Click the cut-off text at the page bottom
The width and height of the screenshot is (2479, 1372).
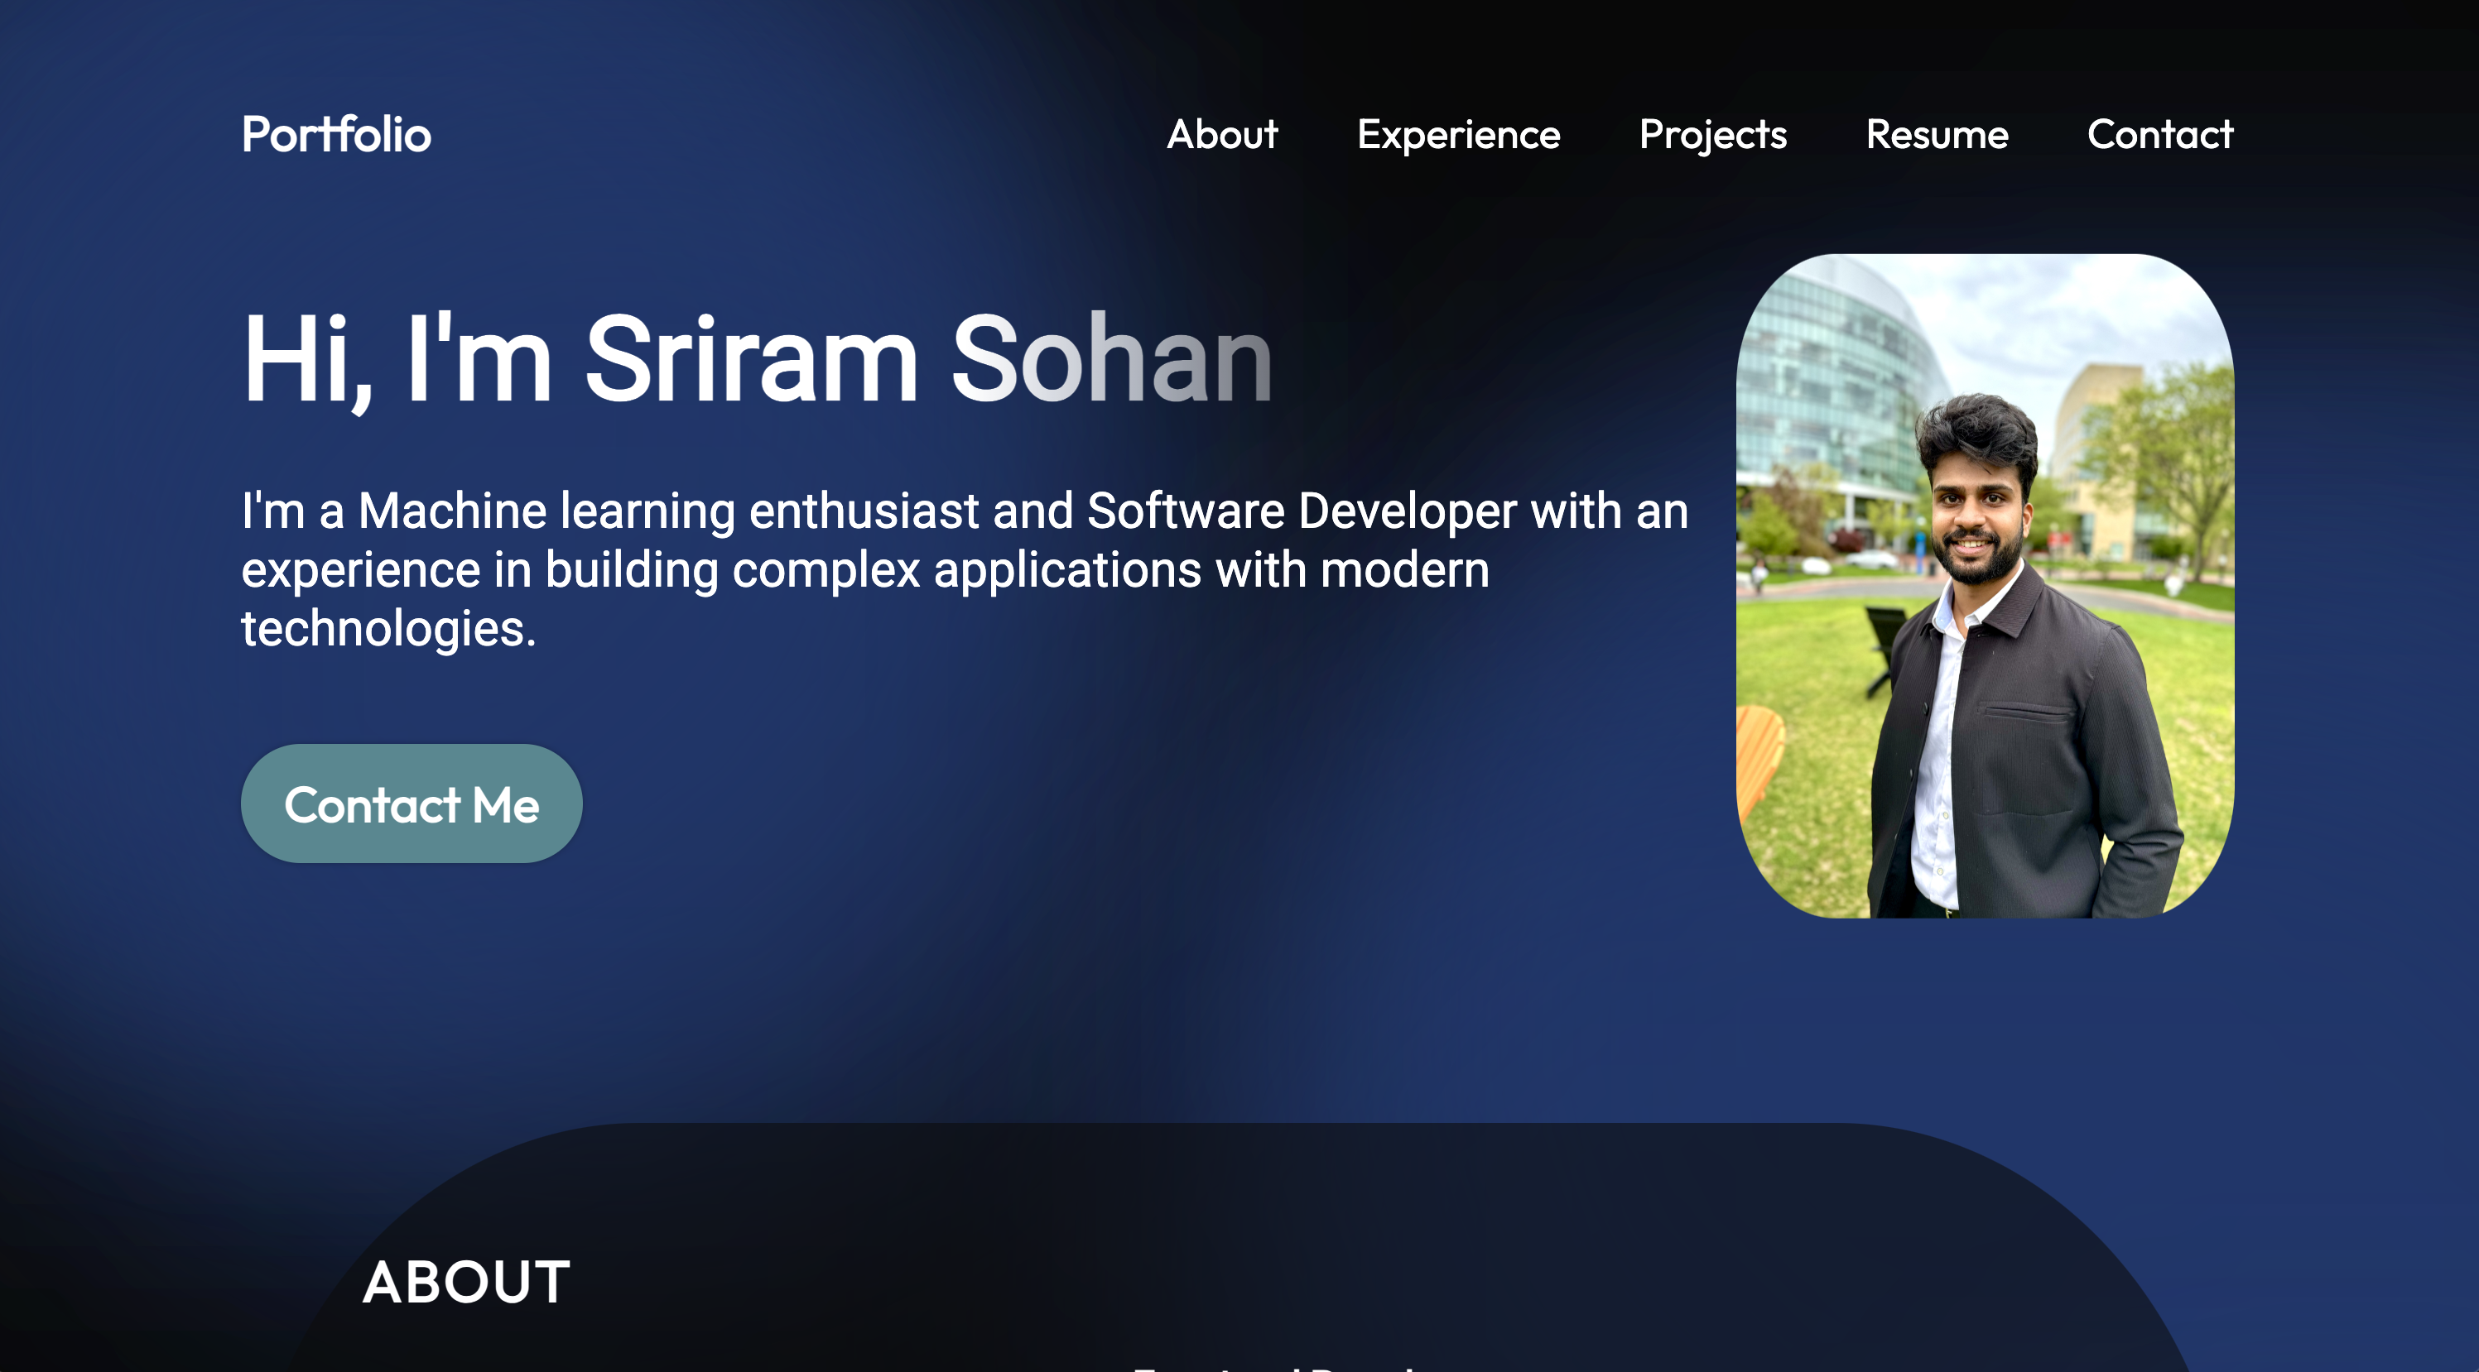point(1275,1366)
